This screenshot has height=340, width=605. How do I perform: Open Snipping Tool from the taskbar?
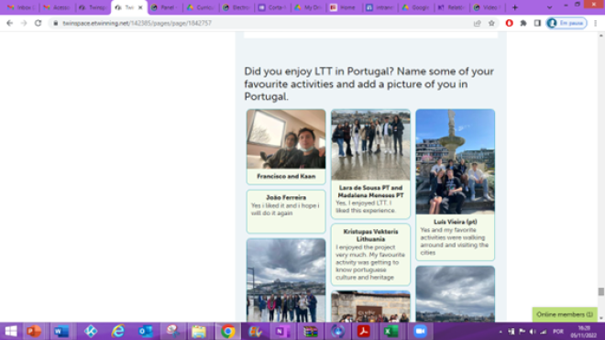(172, 332)
